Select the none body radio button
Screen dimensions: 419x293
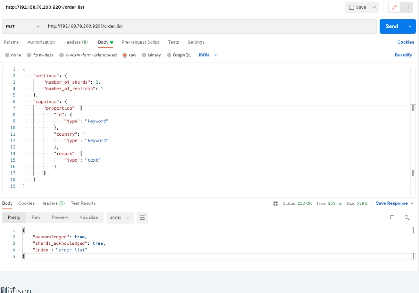click(x=8, y=55)
